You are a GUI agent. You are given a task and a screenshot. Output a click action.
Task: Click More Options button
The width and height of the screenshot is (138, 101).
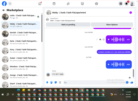pyautogui.click(x=112, y=24)
